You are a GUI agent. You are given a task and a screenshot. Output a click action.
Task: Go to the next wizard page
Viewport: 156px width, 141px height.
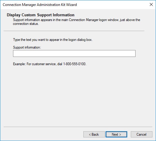[116, 134]
